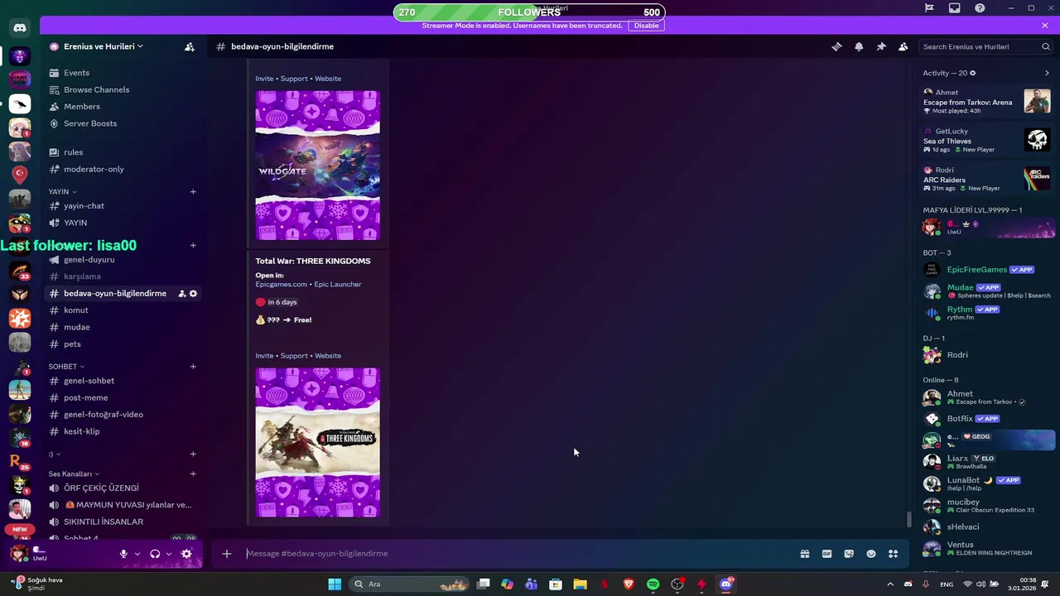Open Discord direct messages home icon
The image size is (1060, 596).
(x=20, y=27)
